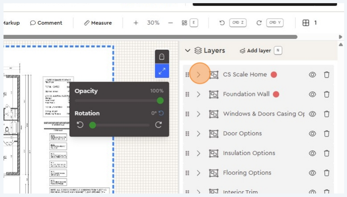Click the ghost icon above the opacity panel
The height and width of the screenshot is (197, 347).
coord(162,57)
